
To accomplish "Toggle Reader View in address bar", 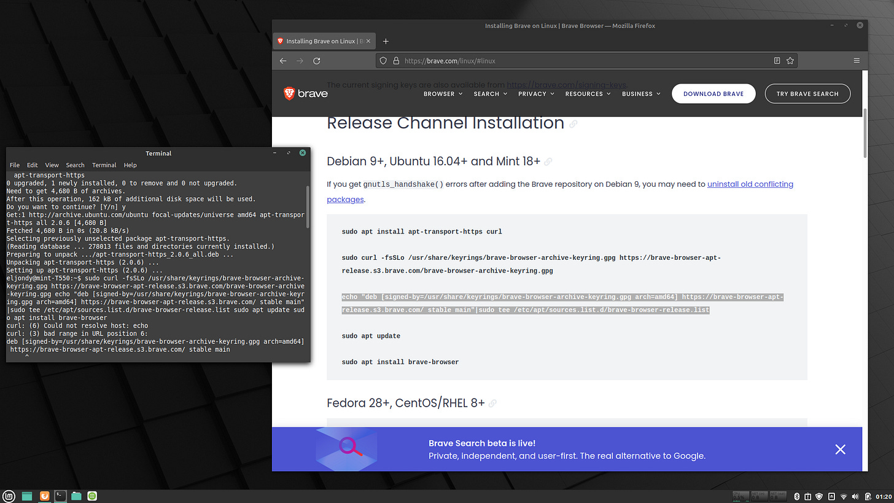I will pyautogui.click(x=777, y=61).
